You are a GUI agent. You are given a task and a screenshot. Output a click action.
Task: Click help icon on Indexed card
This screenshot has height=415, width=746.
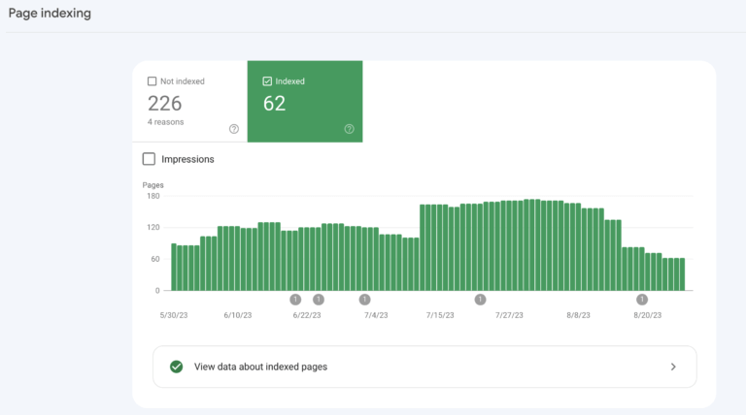point(349,129)
